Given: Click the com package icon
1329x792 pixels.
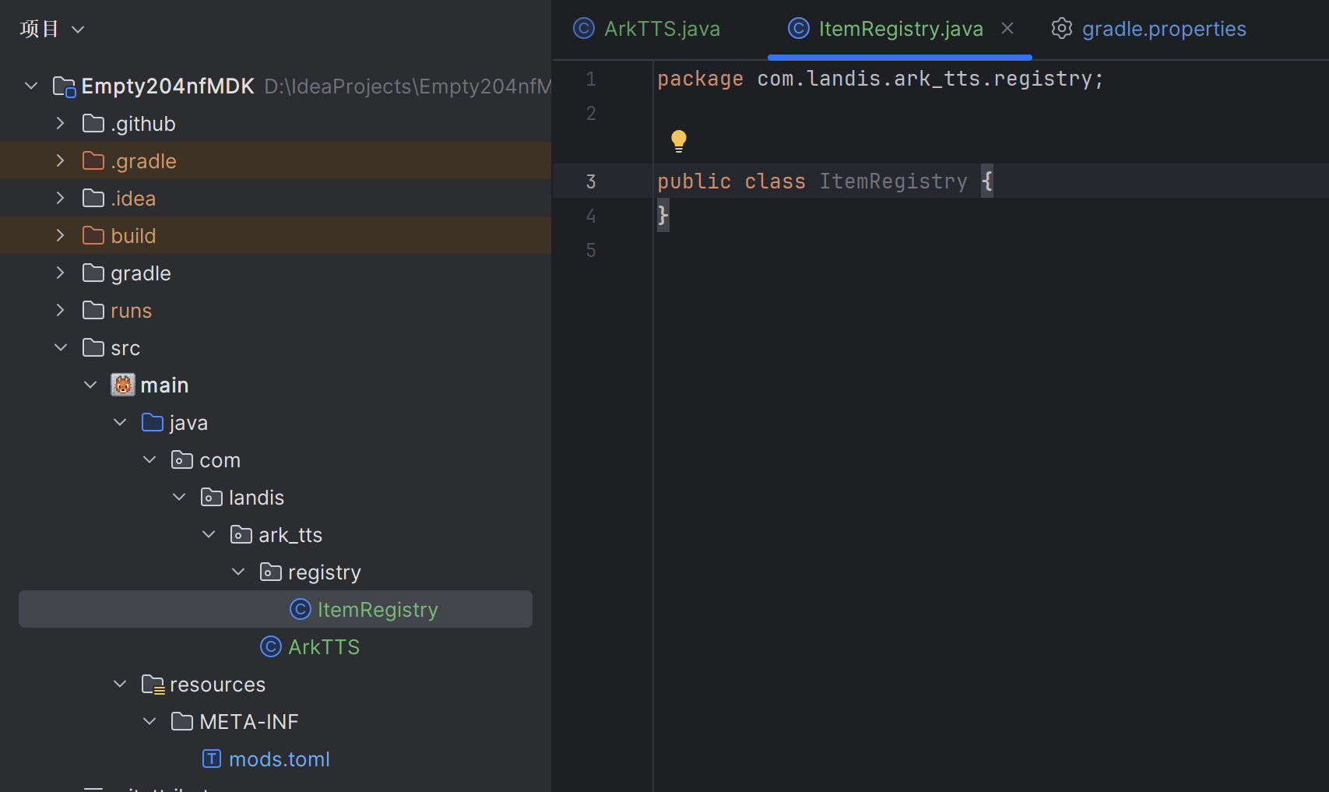Looking at the screenshot, I should point(182,459).
